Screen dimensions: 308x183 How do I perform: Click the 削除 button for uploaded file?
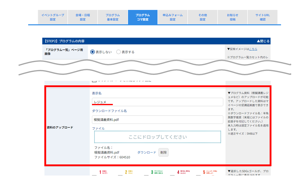click(163, 152)
